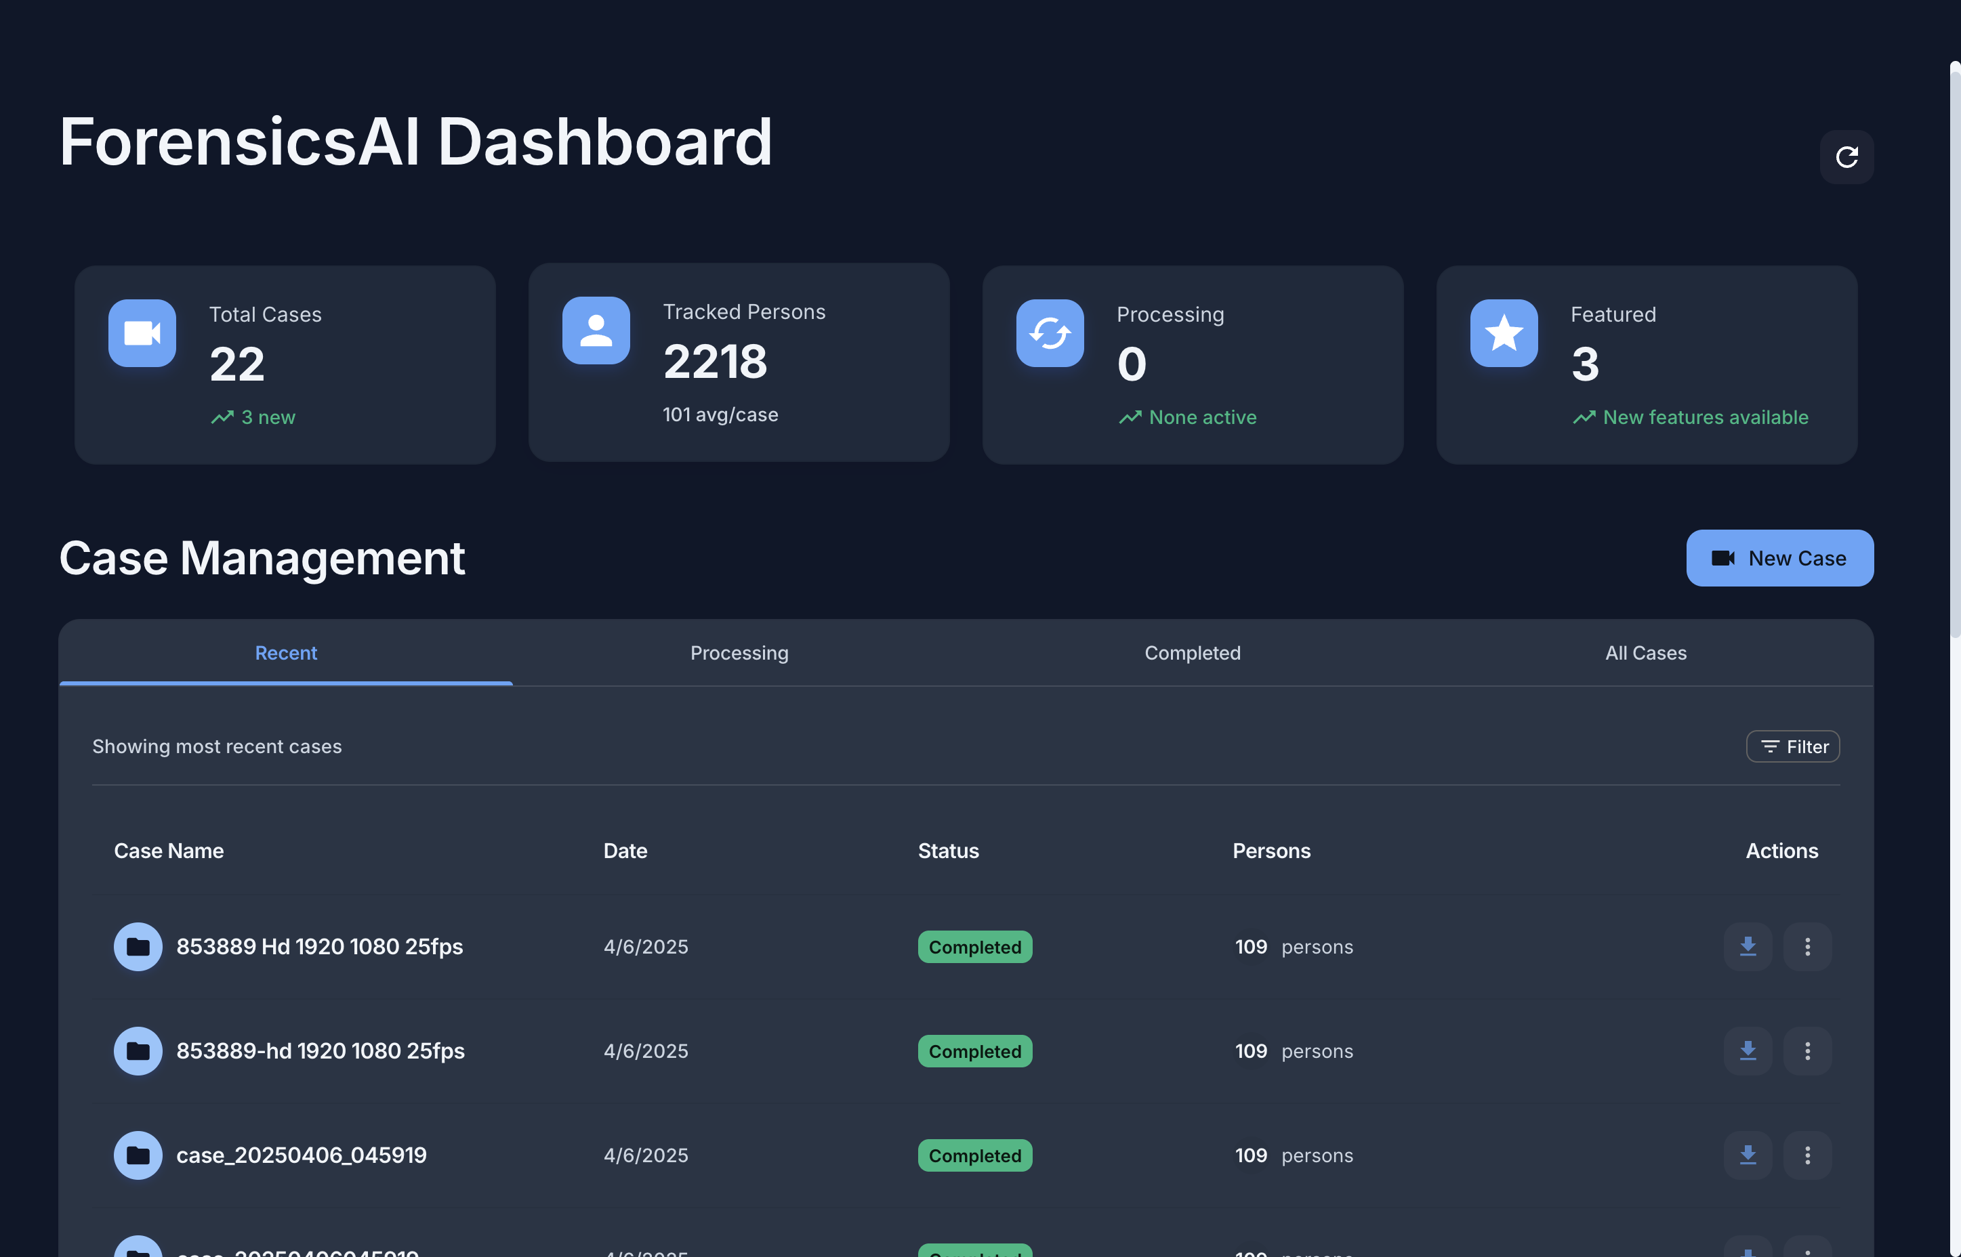Download case_20250406_045919 results
This screenshot has width=1961, height=1257.
[x=1747, y=1155]
